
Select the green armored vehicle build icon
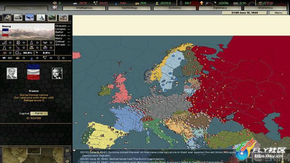point(52,18)
